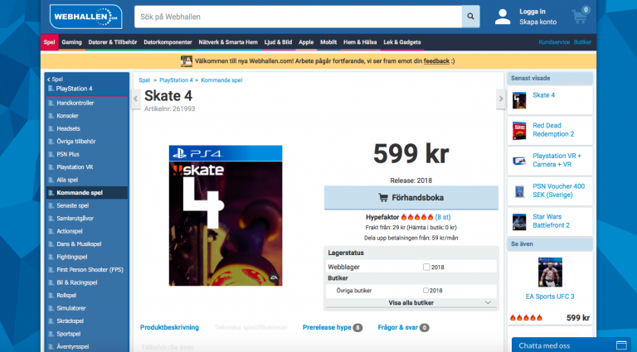The height and width of the screenshot is (352, 637).
Task: Open the shopping cart icon
Action: [x=580, y=17]
